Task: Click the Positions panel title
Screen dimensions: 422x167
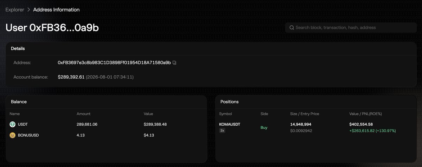Action: [229, 102]
